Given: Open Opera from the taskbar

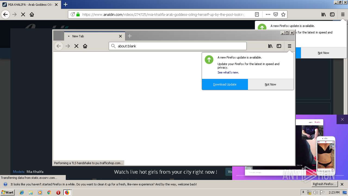Looking at the screenshot, I should coord(58,192).
